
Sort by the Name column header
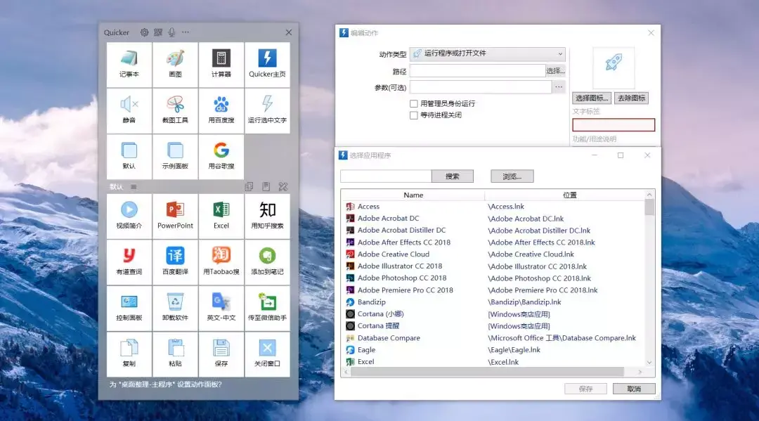pos(413,195)
